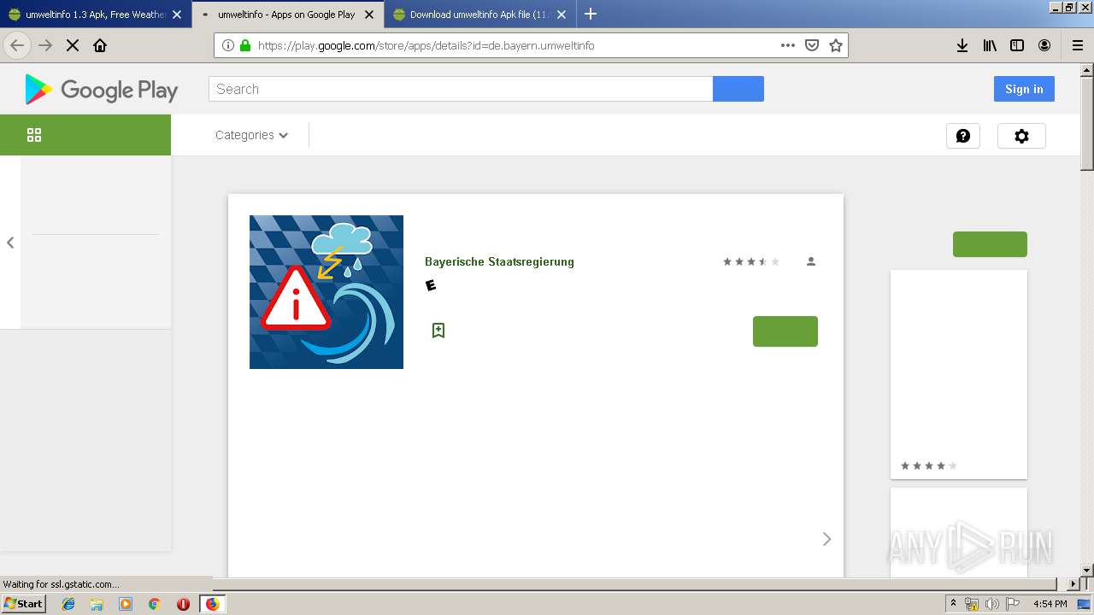This screenshot has width=1094, height=615.
Task: Click the umweltinfo app icon image
Action: (x=326, y=292)
